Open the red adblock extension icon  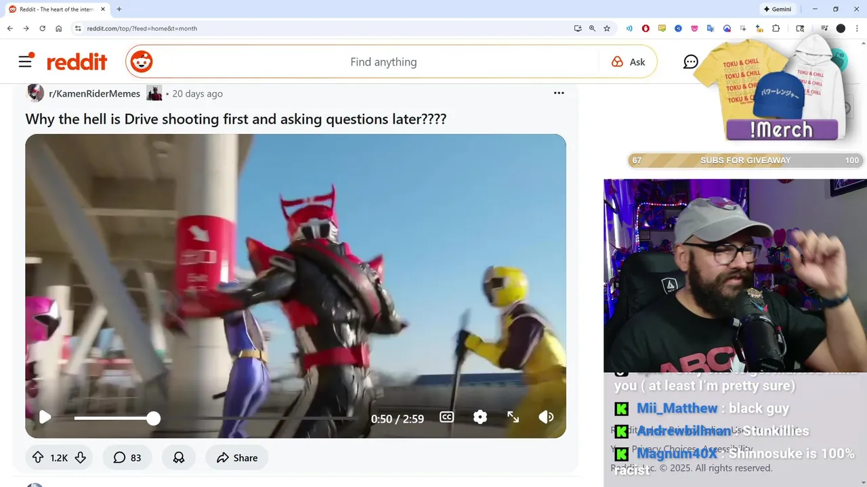click(x=646, y=28)
